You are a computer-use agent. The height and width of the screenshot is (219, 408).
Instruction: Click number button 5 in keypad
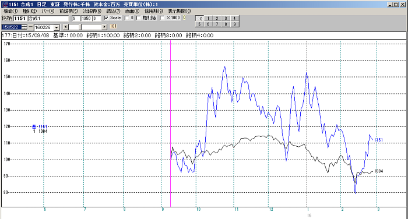click(x=199, y=24)
